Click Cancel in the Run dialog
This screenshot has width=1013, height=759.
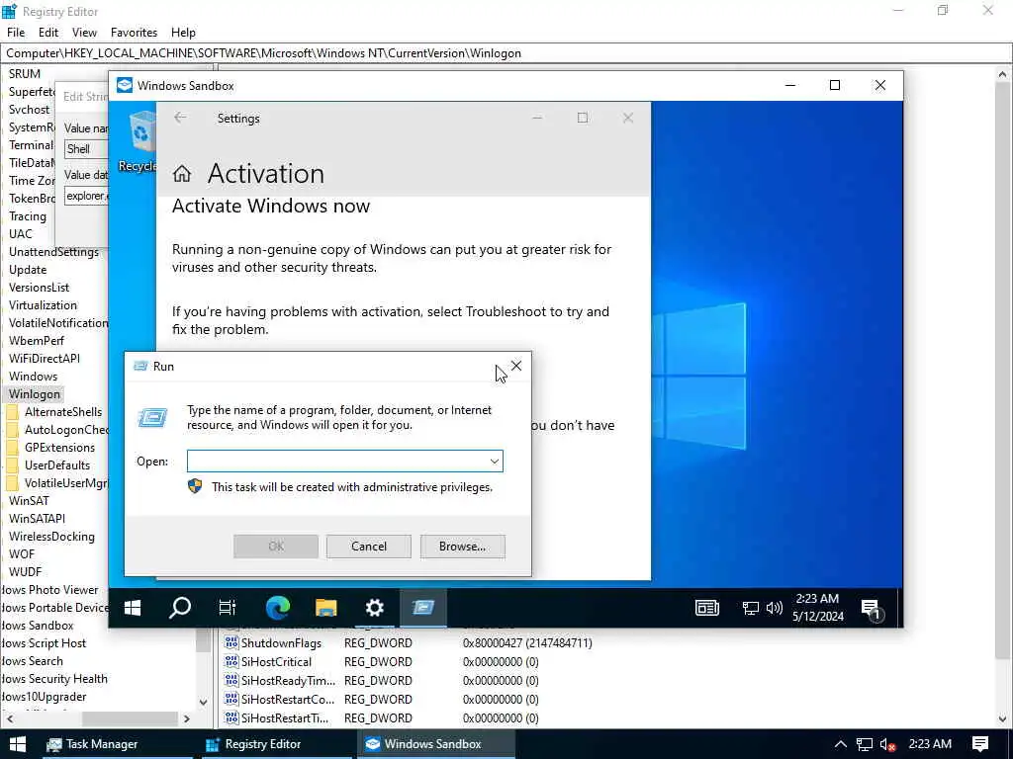pyautogui.click(x=369, y=546)
